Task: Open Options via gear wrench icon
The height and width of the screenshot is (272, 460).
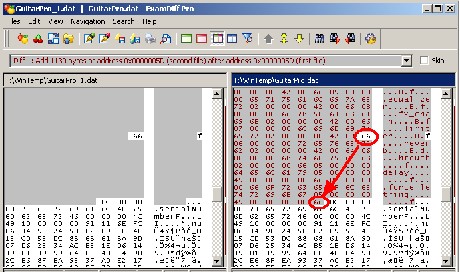Action: click(371, 39)
